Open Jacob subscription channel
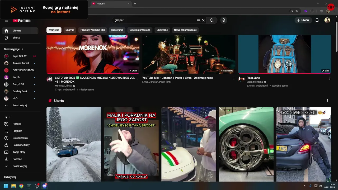The width and height of the screenshot is (338, 190). pos(20,77)
